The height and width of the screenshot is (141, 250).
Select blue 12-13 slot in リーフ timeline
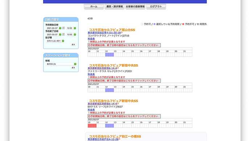(x=109, y=126)
